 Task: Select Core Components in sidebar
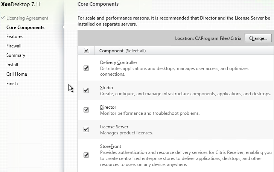click(x=25, y=27)
